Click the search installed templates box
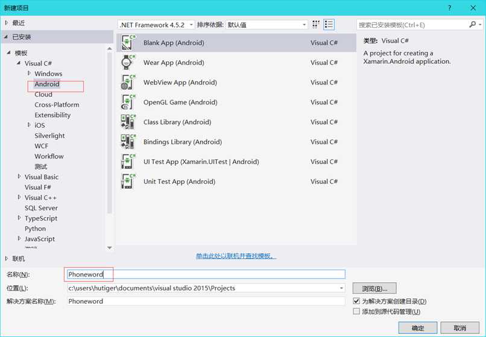This screenshot has width=486, height=337. click(412, 25)
